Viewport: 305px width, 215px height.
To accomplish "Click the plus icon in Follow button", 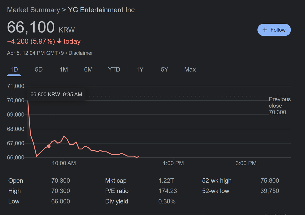I will 265,30.
